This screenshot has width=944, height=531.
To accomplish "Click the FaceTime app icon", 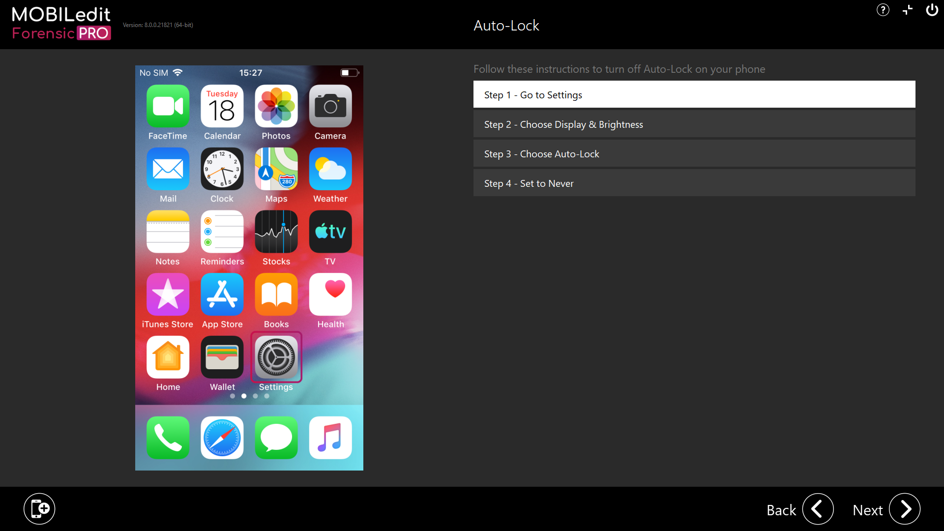I will (x=168, y=106).
